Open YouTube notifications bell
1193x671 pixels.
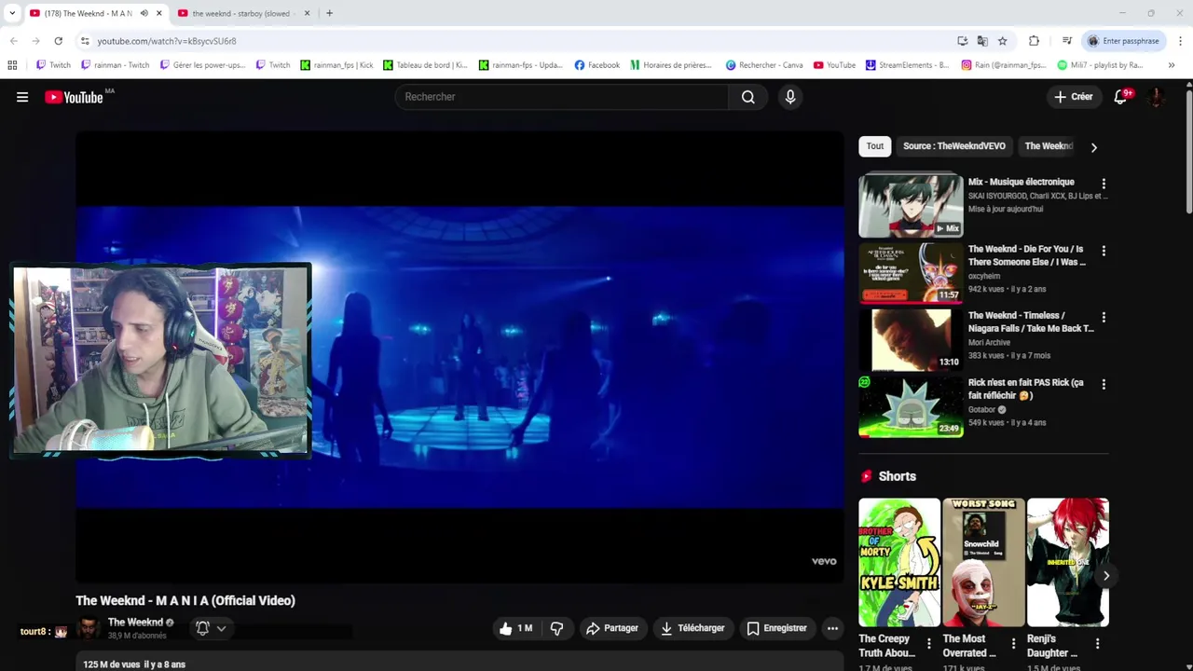tap(1121, 97)
